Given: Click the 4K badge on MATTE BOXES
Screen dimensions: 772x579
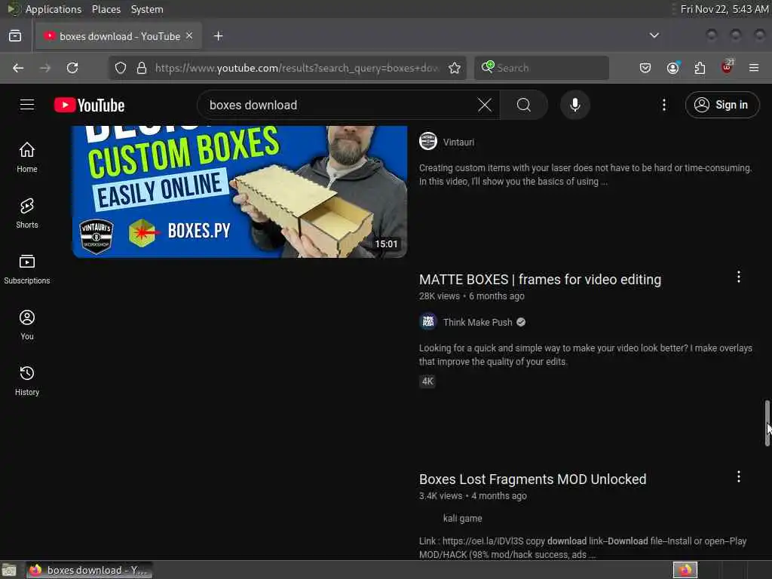Looking at the screenshot, I should (427, 381).
